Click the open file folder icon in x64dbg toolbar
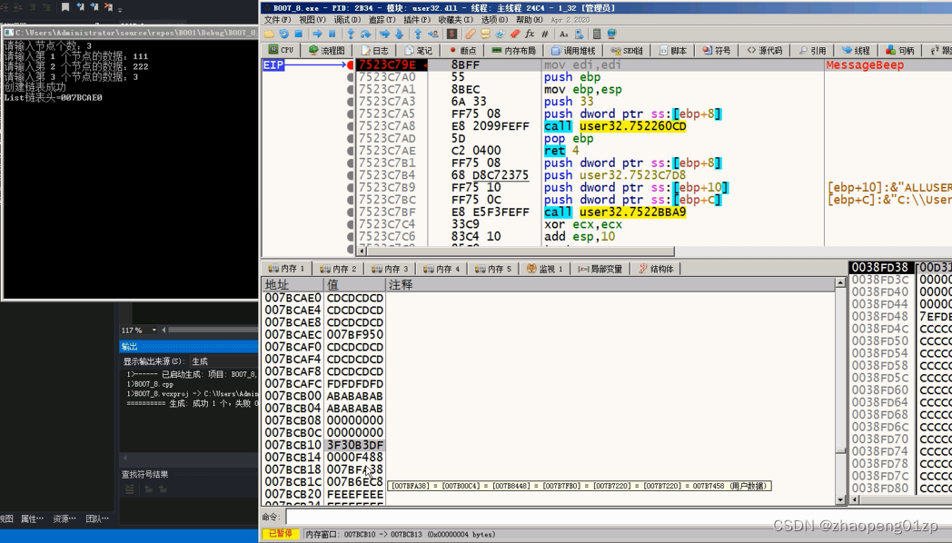 (x=269, y=34)
